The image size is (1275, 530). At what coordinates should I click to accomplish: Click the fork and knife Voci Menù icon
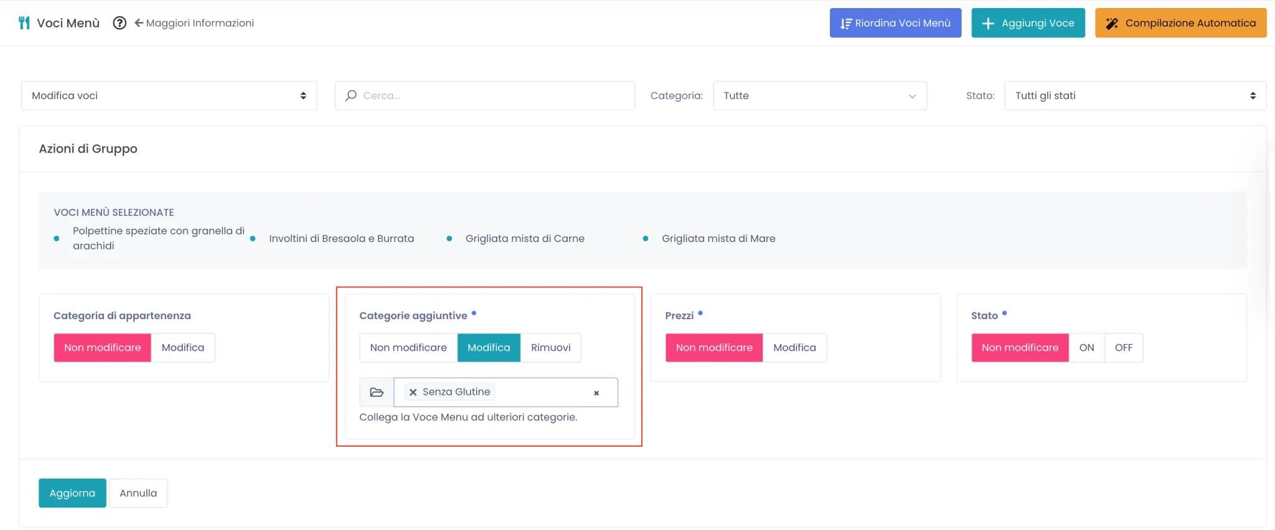click(x=24, y=23)
